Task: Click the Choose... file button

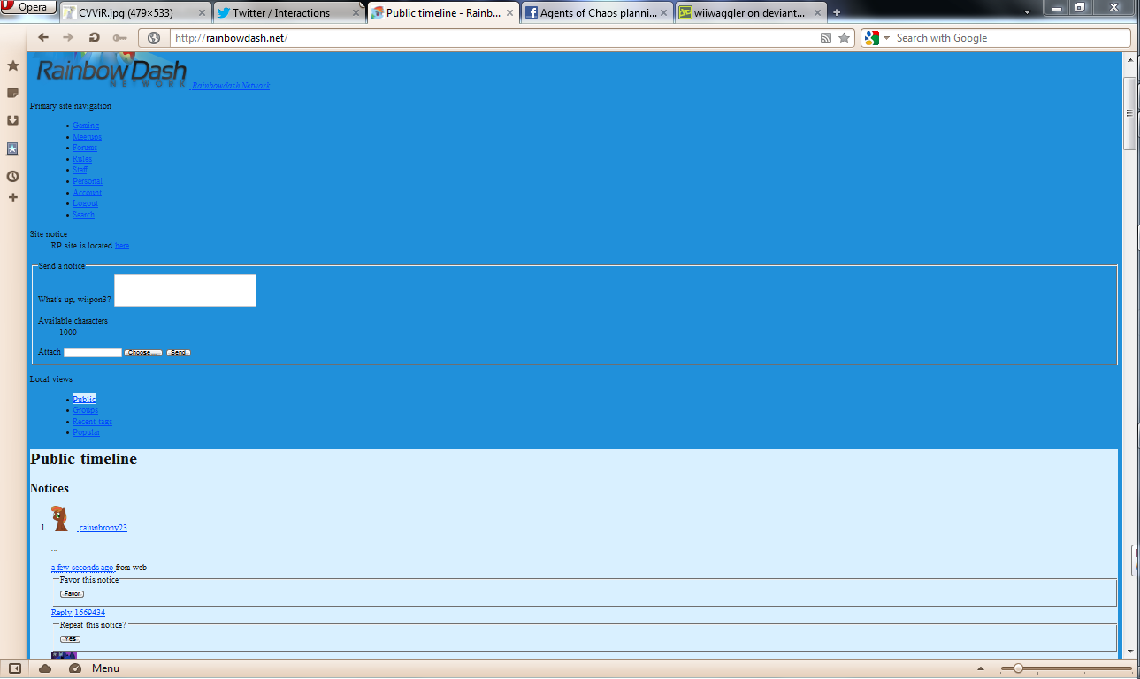Action: pos(142,353)
